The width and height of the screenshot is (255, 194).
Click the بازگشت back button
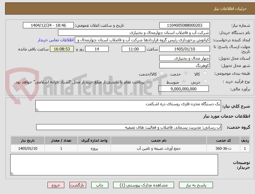[x=78, y=185]
